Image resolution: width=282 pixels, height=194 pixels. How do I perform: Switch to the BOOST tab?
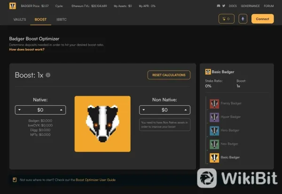click(x=40, y=19)
